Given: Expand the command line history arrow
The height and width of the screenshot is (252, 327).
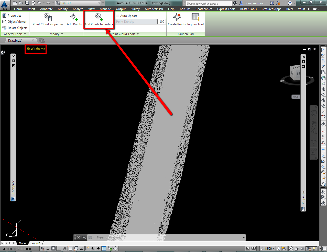Looking at the screenshot, I should click(x=244, y=237).
